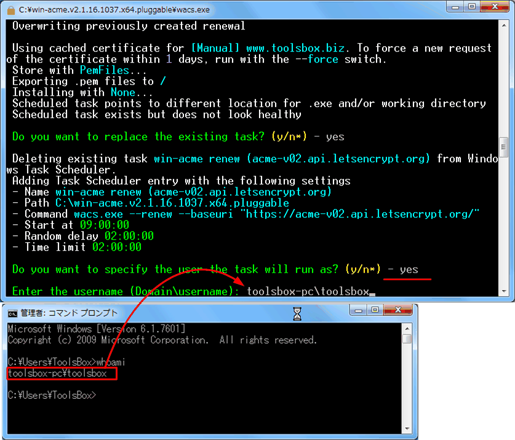The width and height of the screenshot is (515, 440).
Task: Minimize the Command Prompt window
Action: point(358,310)
